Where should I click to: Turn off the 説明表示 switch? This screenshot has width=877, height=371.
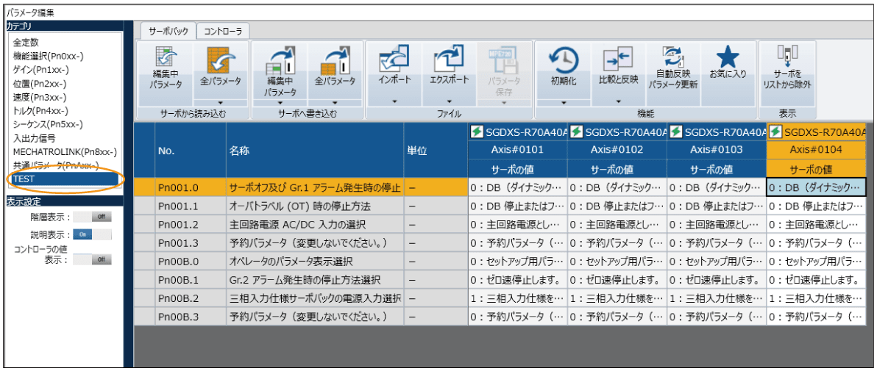pyautogui.click(x=92, y=234)
